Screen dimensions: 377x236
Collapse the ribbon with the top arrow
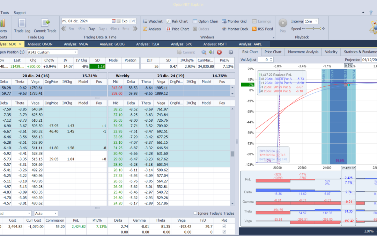pyautogui.click(x=363, y=13)
